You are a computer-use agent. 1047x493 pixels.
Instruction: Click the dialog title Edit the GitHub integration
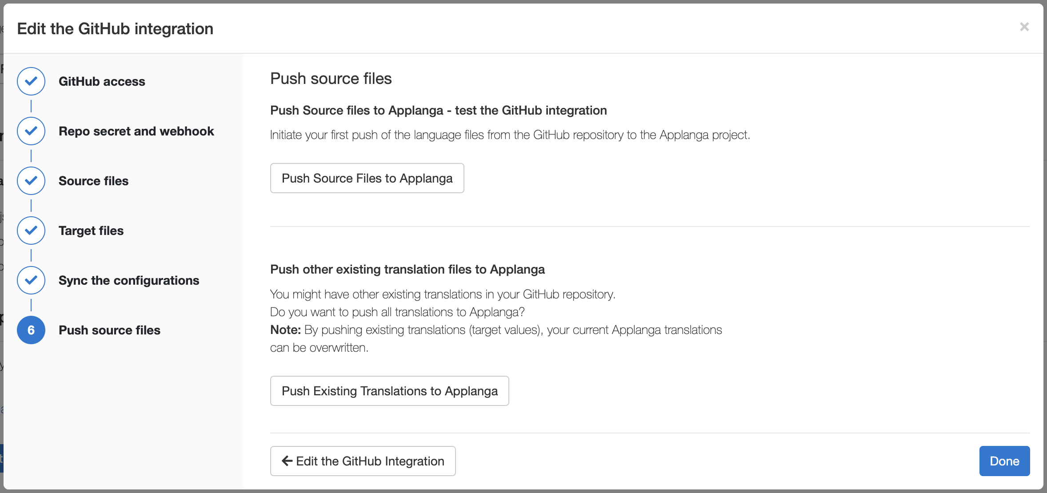(115, 29)
